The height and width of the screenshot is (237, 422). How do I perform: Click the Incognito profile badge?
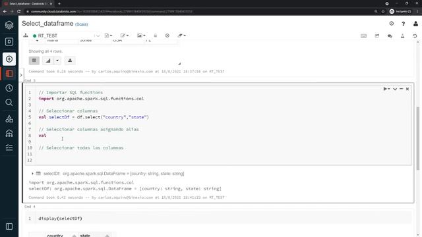[400, 12]
